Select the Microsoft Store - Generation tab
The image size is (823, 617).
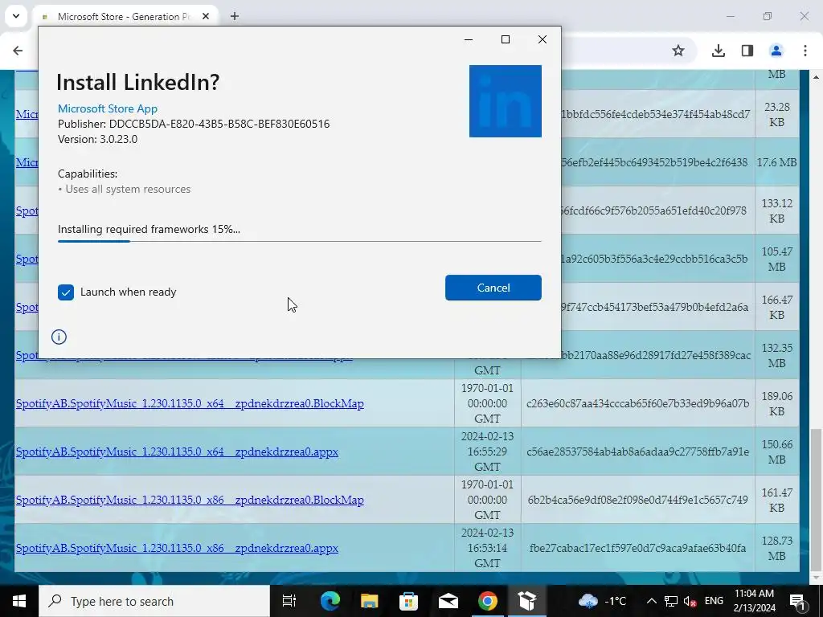[x=124, y=16]
